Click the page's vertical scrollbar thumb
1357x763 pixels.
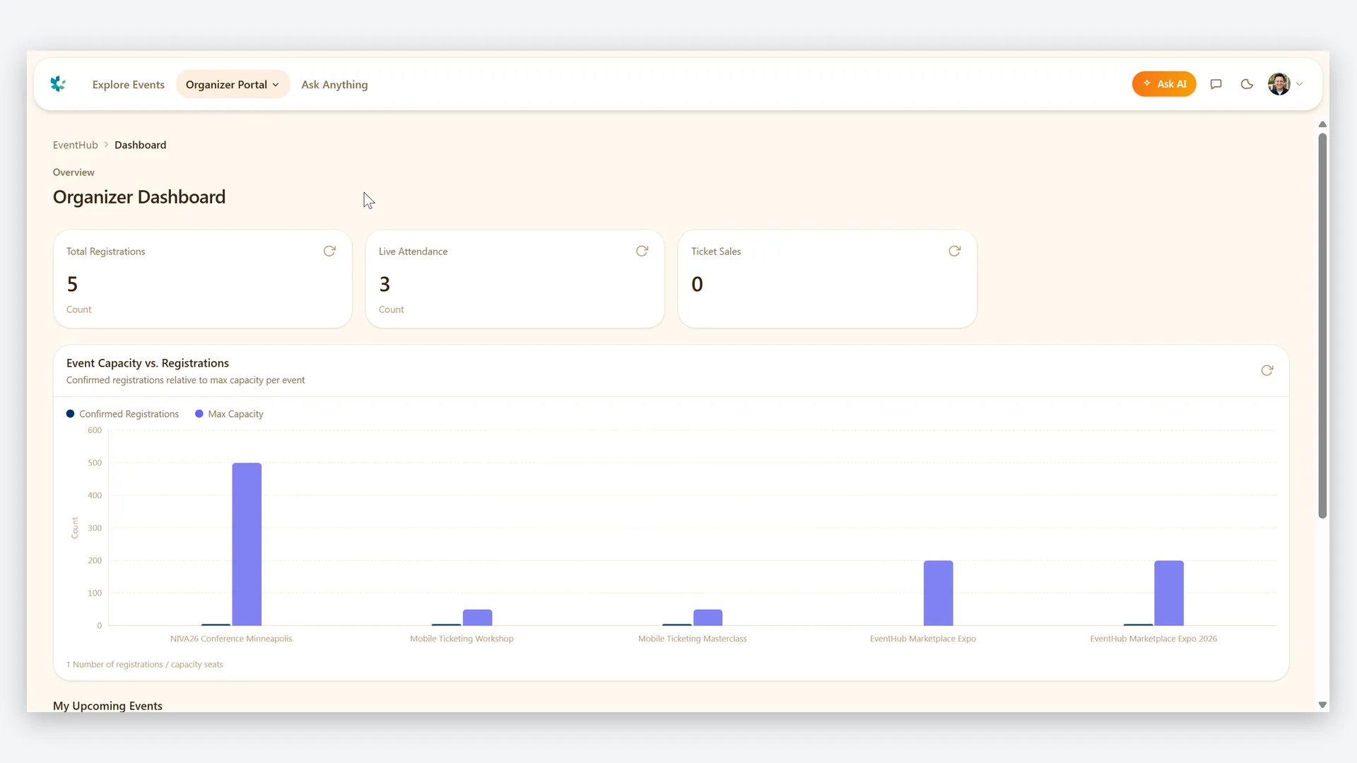point(1322,325)
